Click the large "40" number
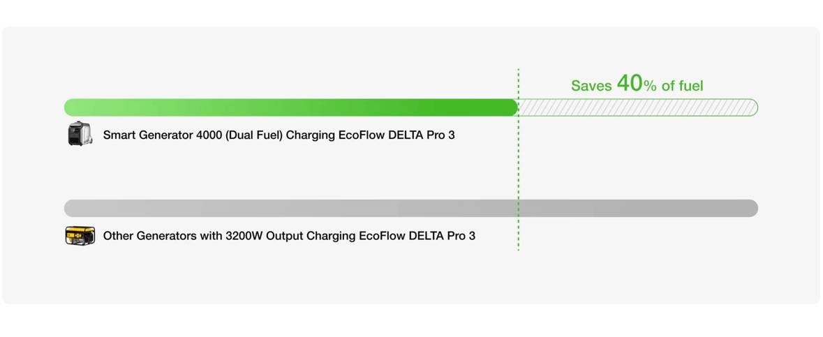This screenshot has width=823, height=337. click(x=630, y=83)
